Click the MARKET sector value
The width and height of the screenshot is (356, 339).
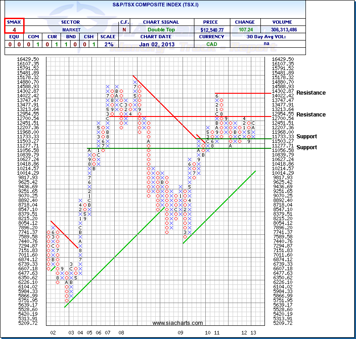70,30
